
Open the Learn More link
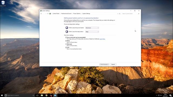tap(102, 39)
